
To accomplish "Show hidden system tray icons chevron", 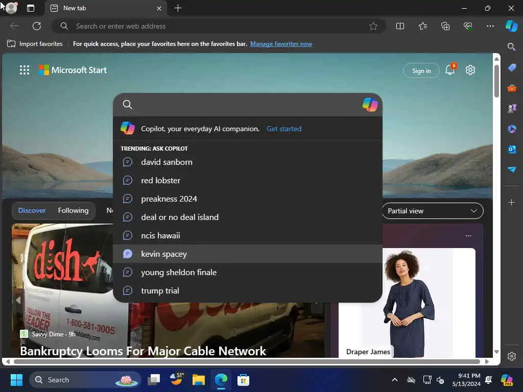I will [x=395, y=380].
